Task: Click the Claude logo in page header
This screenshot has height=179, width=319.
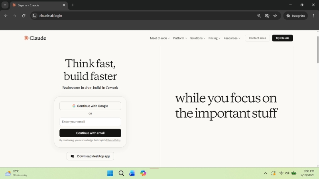Action: tap(35, 38)
